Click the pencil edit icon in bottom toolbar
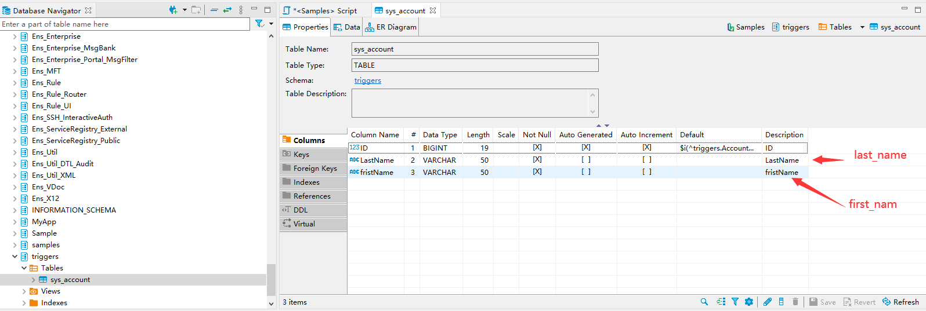 point(767,302)
